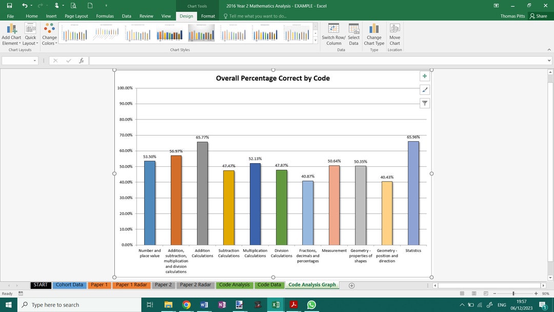Add a new worksheet with the plus button
This screenshot has height=312, width=554.
pyautogui.click(x=352, y=285)
